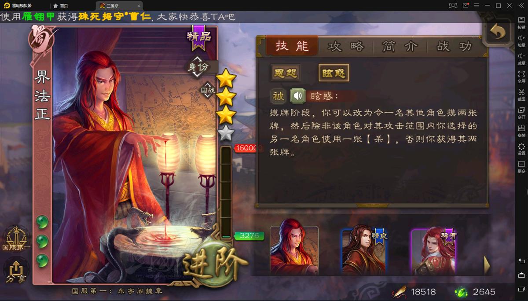Click the feather currency icon
Viewport: 528px width, 301px height.
[400, 291]
